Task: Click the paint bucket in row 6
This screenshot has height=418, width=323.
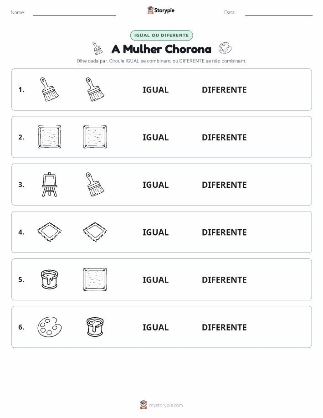Action: (x=95, y=327)
